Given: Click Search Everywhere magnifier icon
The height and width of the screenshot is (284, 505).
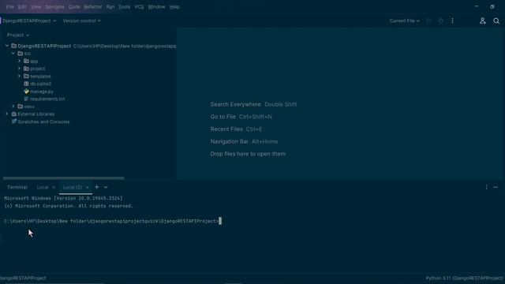Looking at the screenshot, I should click(496, 21).
